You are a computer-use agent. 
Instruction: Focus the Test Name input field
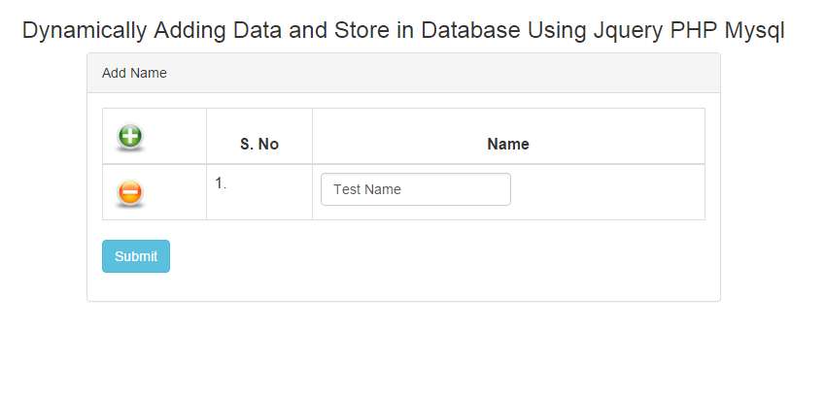pos(415,189)
